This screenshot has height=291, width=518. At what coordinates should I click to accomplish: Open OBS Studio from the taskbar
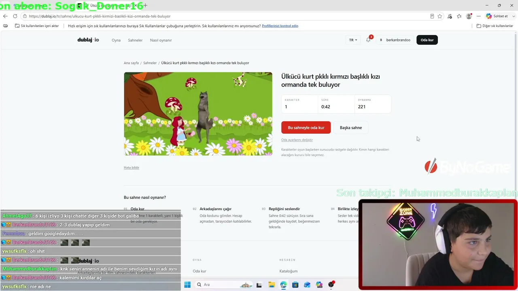click(331, 285)
